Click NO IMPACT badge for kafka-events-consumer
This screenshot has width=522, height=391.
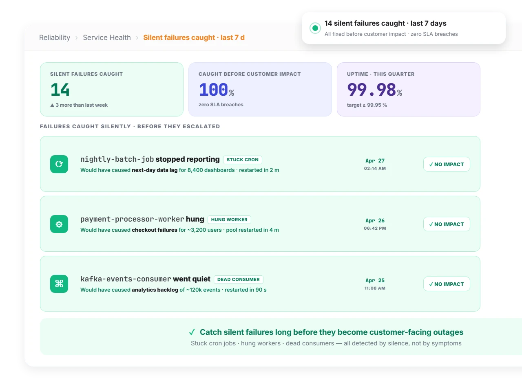point(447,284)
